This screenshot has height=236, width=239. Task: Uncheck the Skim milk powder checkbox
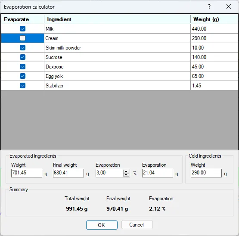pyautogui.click(x=22, y=47)
